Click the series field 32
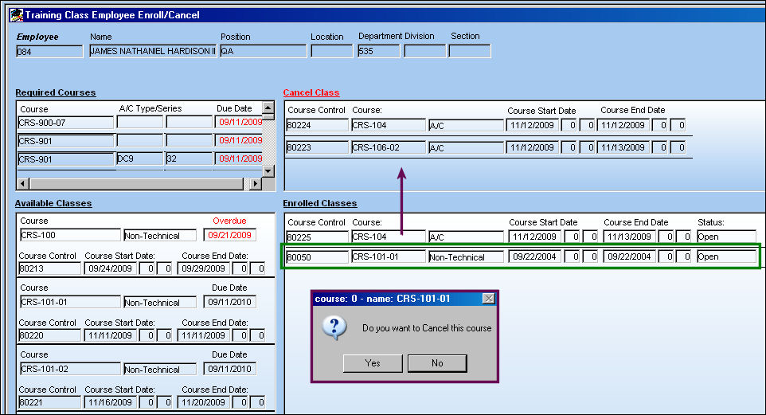This screenshot has height=415, width=766. click(189, 159)
